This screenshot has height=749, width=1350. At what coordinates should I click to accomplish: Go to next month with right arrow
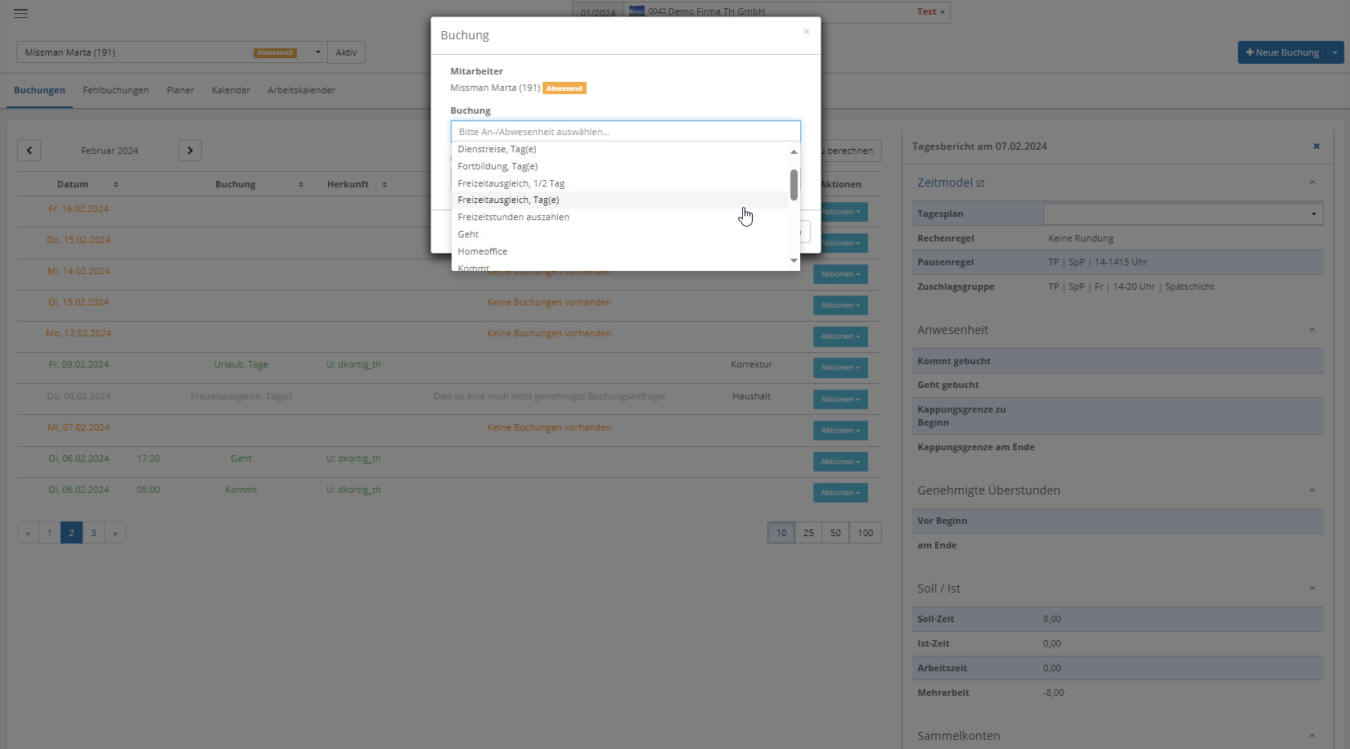(x=190, y=151)
